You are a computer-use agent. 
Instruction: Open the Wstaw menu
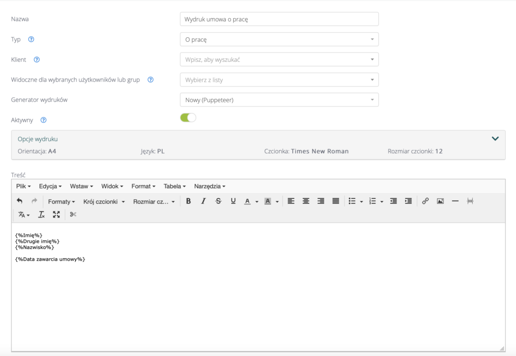pos(81,186)
